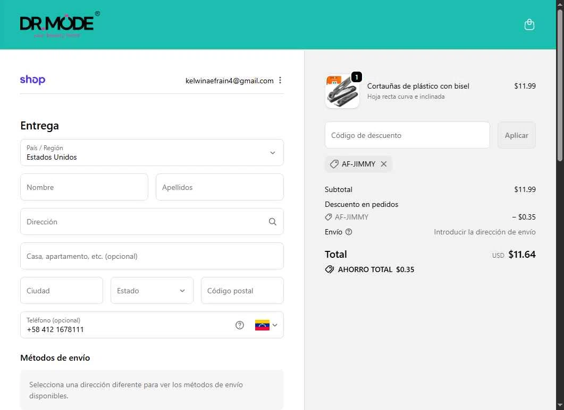The image size is (564, 410).
Task: Click the Shop Pay logo
Action: pos(33,80)
